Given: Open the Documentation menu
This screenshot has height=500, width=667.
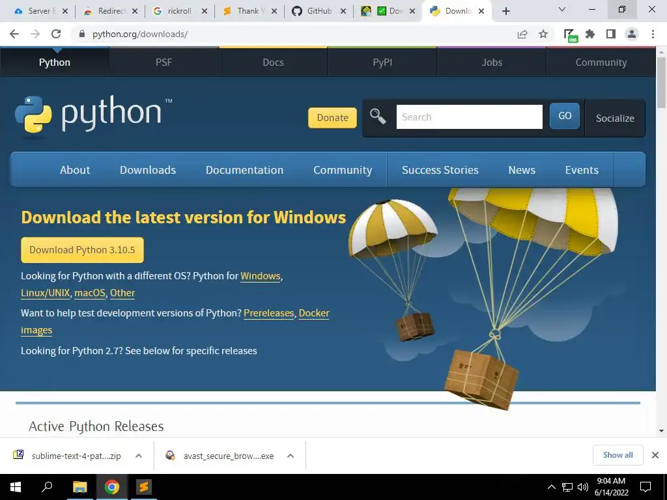Looking at the screenshot, I should 245,170.
